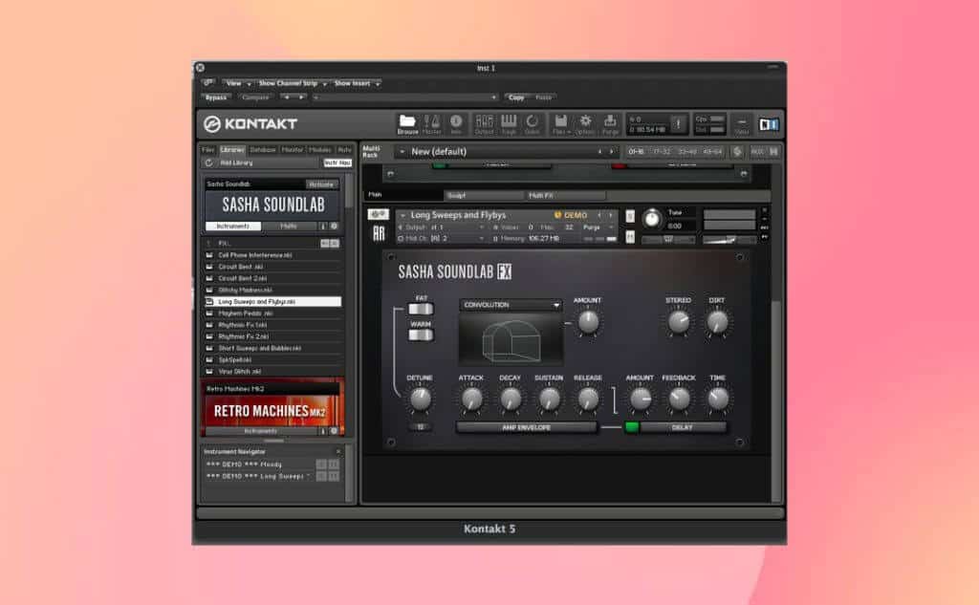The width and height of the screenshot is (979, 605).
Task: Switch to the Files browser tab
Action: tap(207, 150)
